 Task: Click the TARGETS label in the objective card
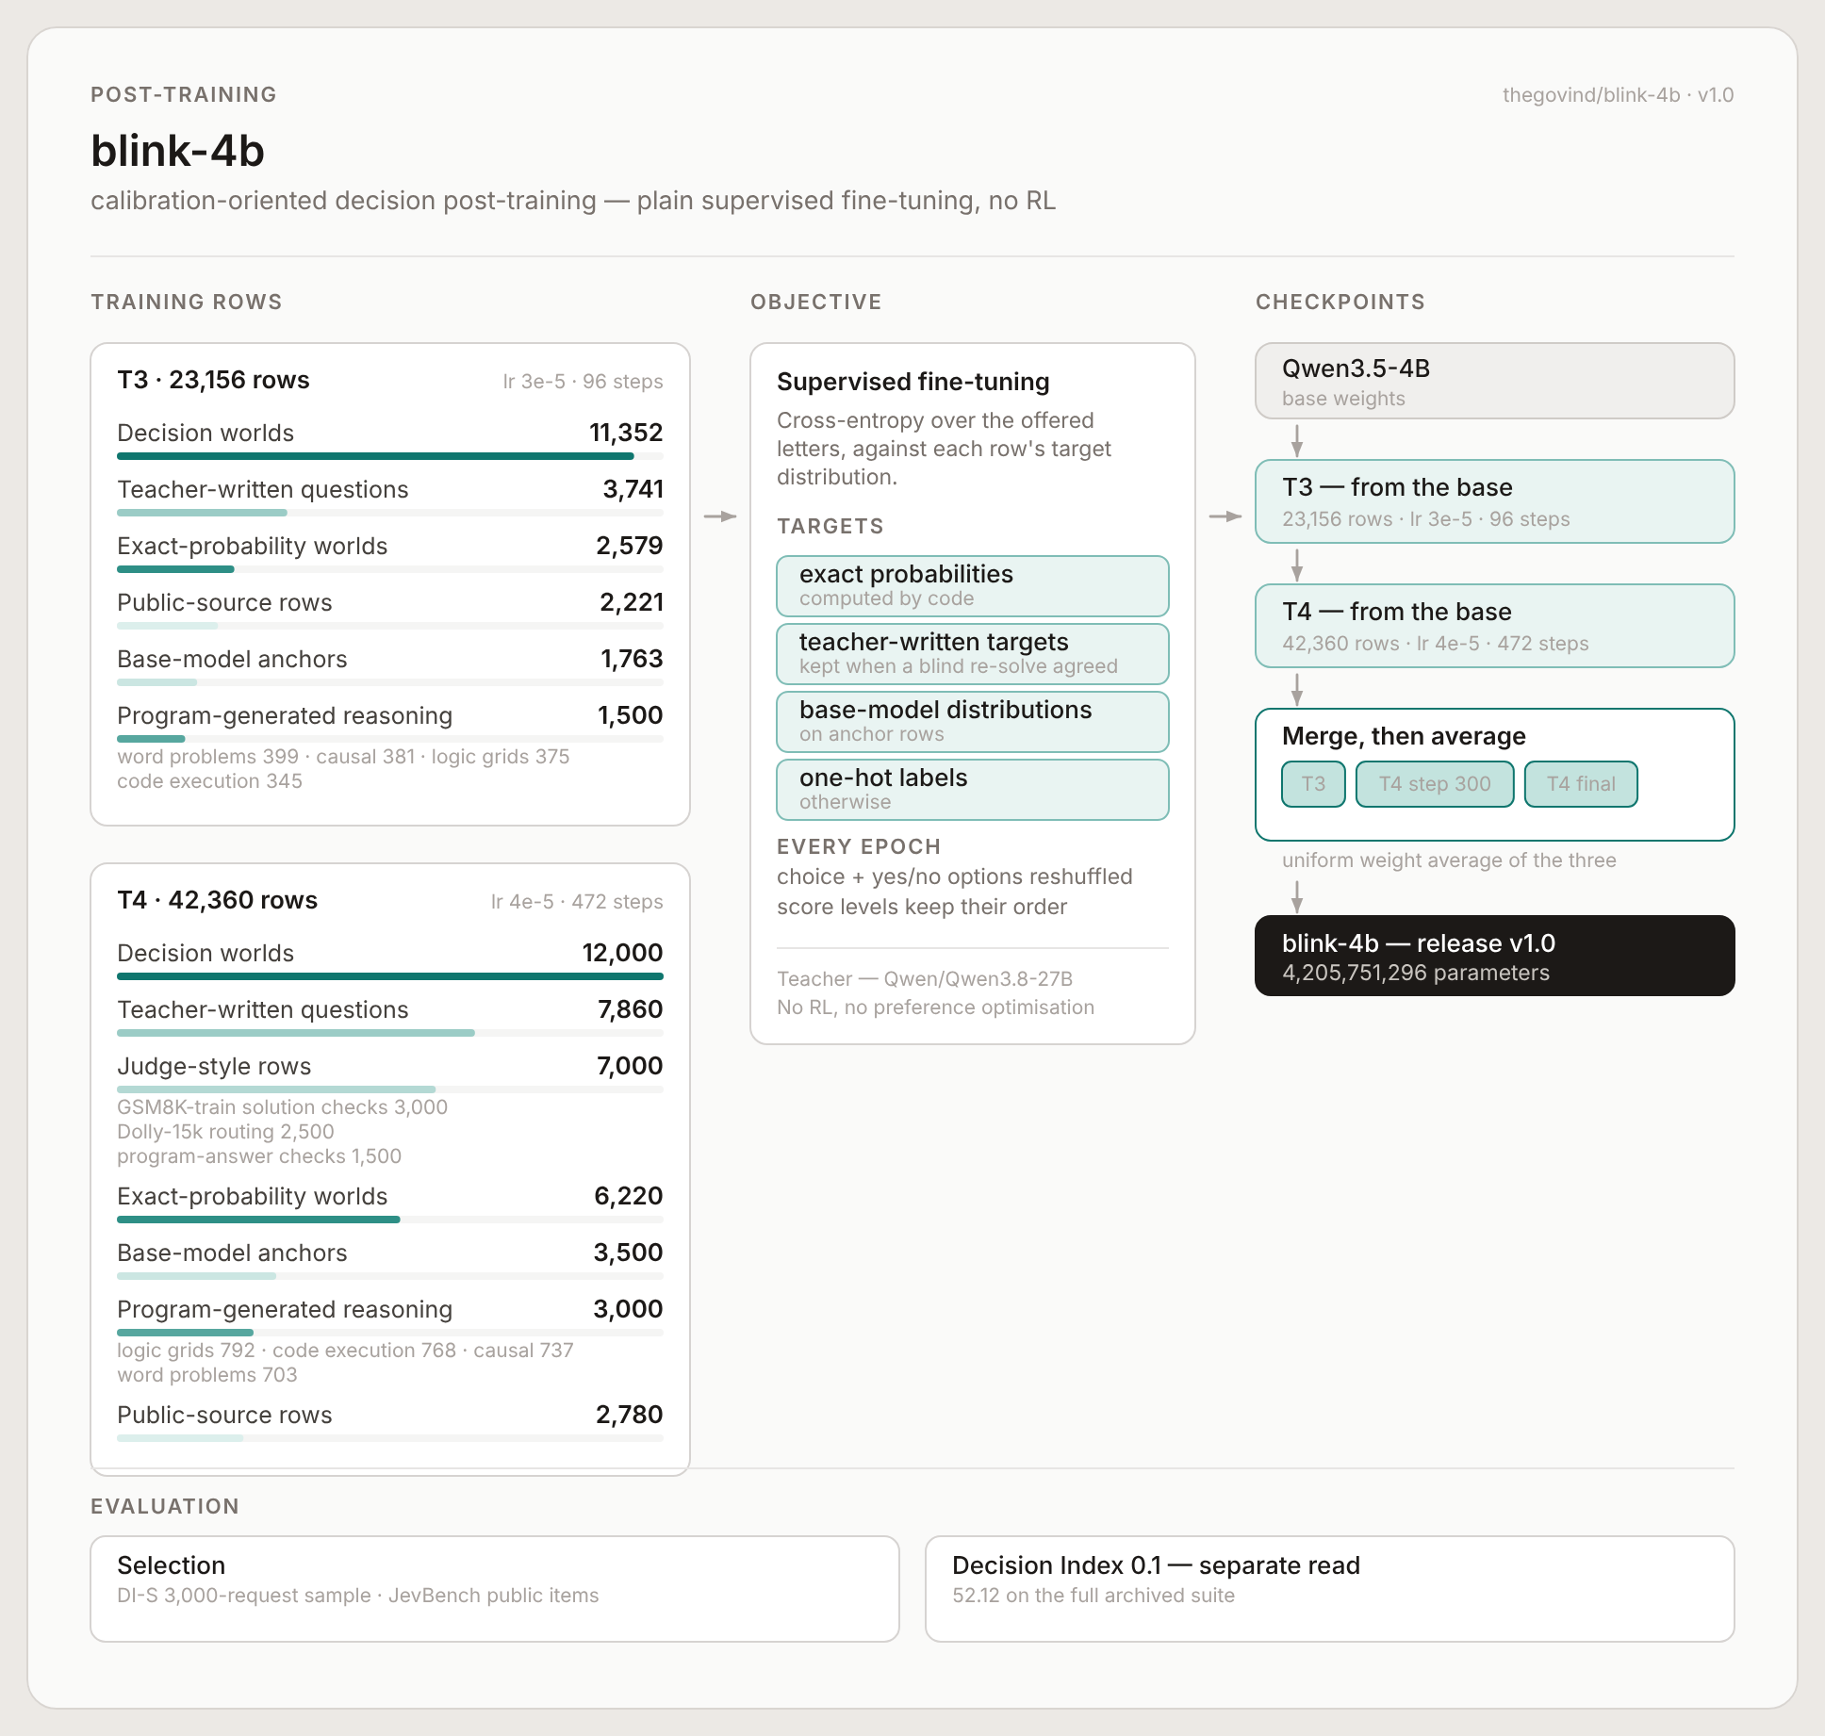(830, 526)
